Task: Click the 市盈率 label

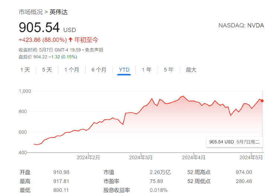Action: [111, 181]
